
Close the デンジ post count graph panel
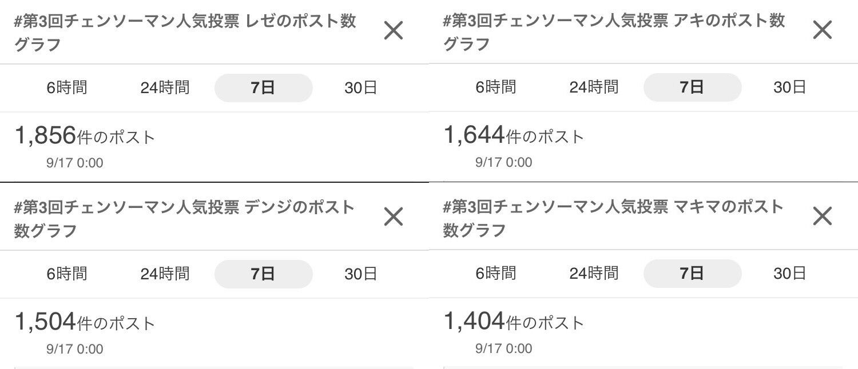394,216
